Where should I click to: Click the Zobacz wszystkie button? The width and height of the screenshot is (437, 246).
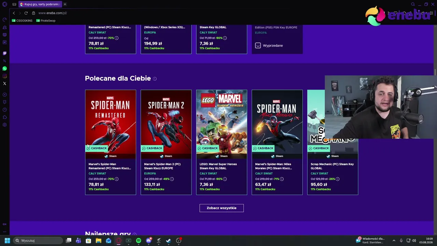click(x=222, y=208)
